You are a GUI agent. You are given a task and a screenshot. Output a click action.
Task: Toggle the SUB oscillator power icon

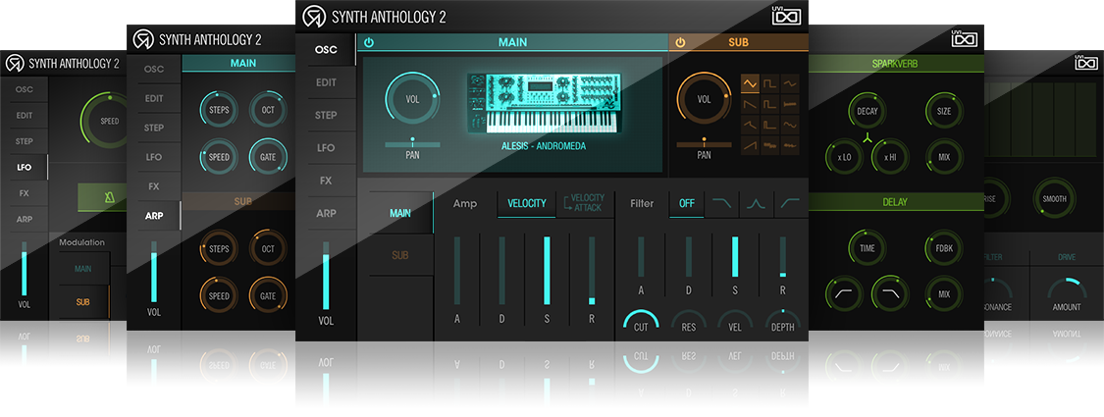click(x=679, y=43)
